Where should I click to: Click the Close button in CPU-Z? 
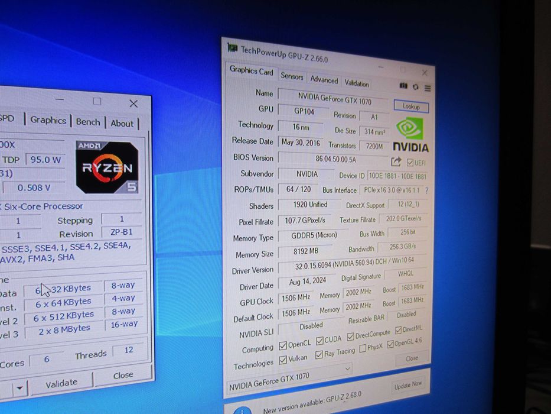[x=123, y=376]
